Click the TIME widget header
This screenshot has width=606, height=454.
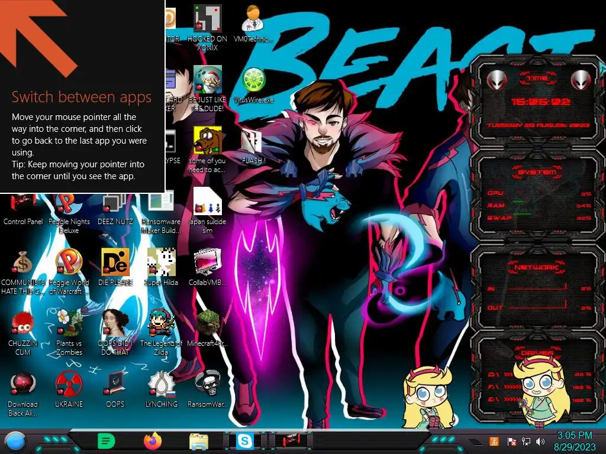point(537,79)
